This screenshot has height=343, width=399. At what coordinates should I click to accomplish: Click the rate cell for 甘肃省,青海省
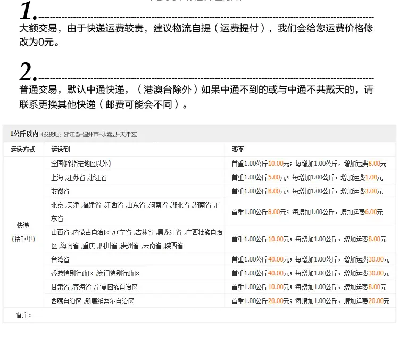coord(310,287)
